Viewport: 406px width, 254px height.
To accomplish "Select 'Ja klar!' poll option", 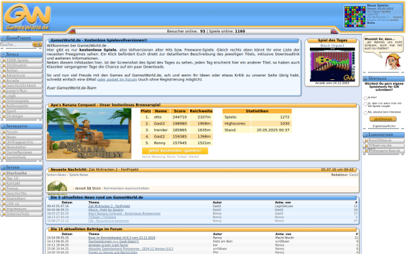I will [365, 98].
